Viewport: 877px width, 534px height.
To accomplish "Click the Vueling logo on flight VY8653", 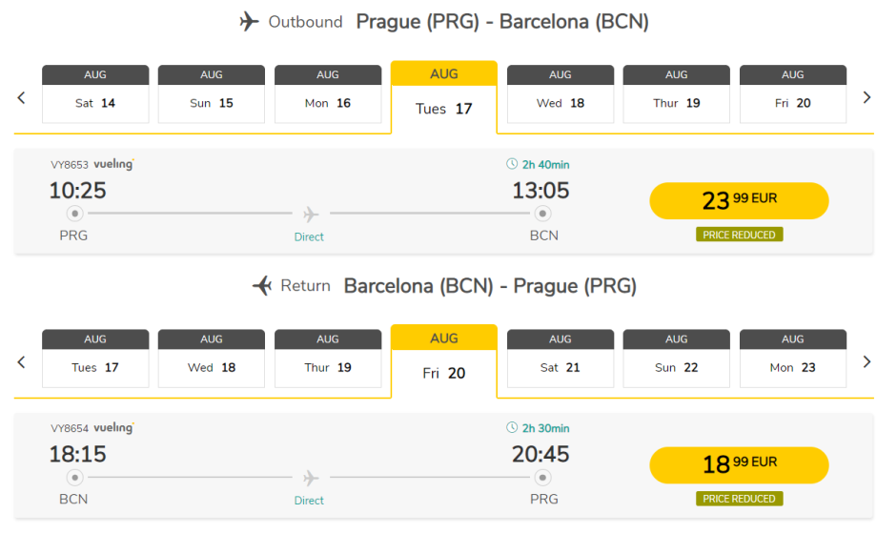I will pos(113,164).
